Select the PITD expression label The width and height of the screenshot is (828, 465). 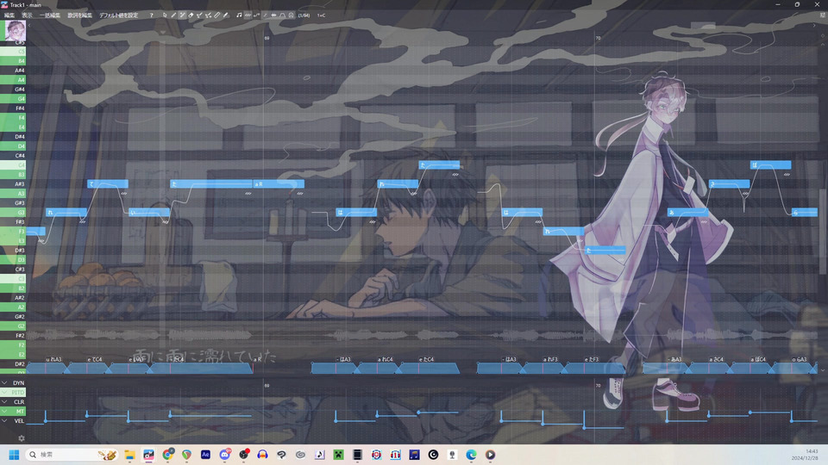(x=18, y=393)
